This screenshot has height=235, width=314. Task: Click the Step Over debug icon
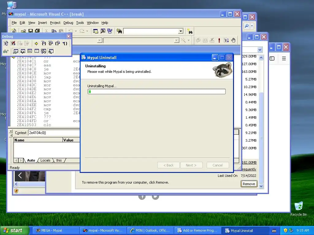tap(51, 43)
